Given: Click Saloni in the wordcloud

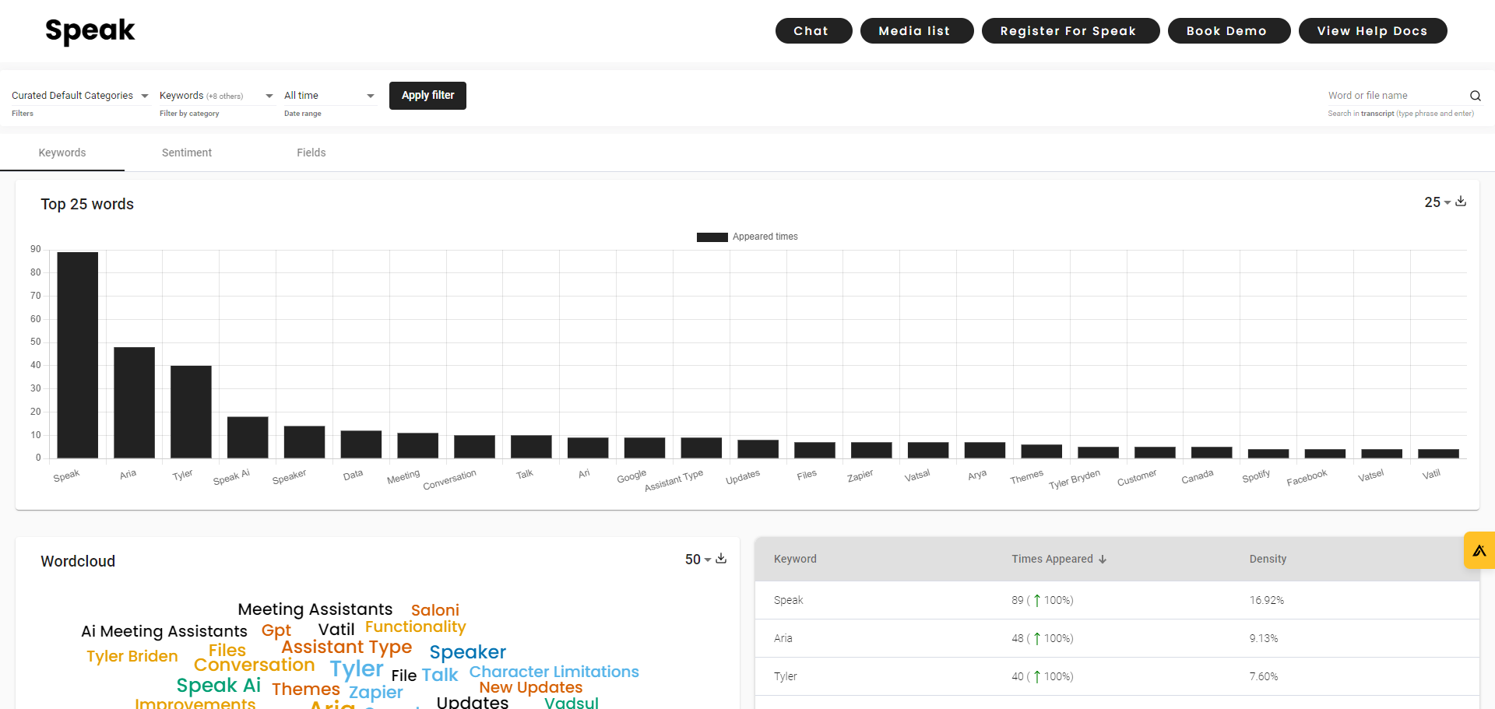Looking at the screenshot, I should pos(435,610).
